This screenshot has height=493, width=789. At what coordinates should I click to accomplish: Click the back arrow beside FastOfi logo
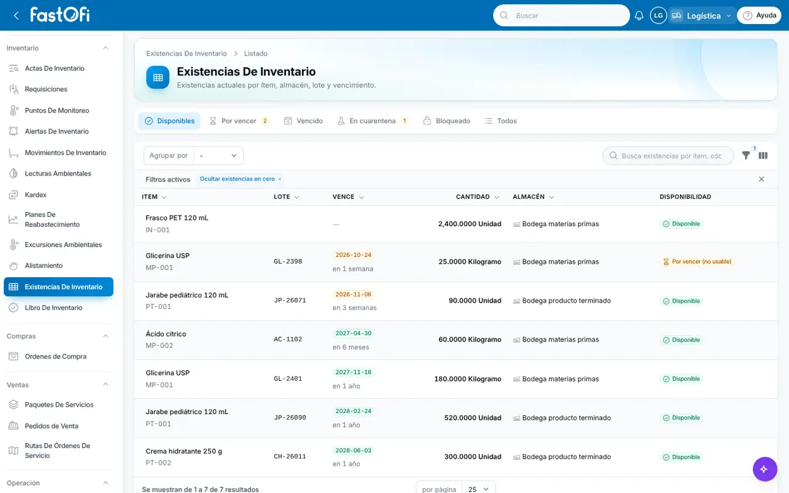[16, 15]
